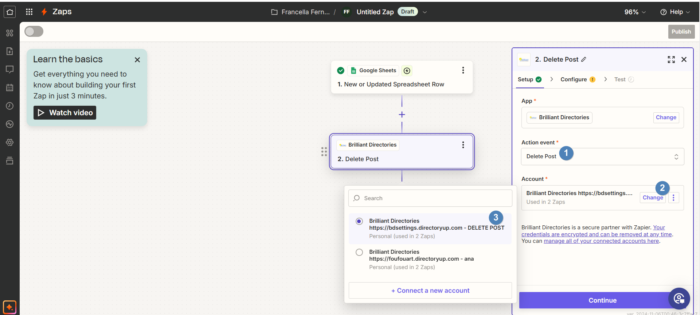
Task: Toggle the Zap on/off switch
Action: [x=34, y=31]
